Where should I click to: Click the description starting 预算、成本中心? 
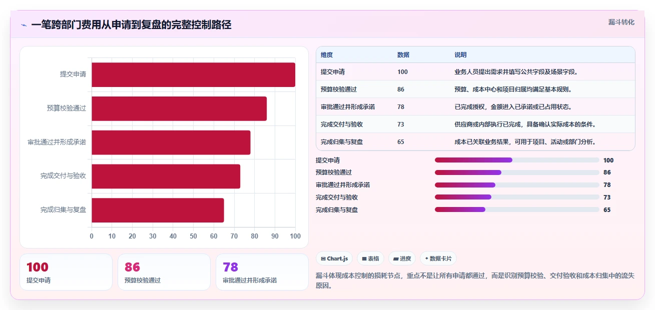pos(513,89)
